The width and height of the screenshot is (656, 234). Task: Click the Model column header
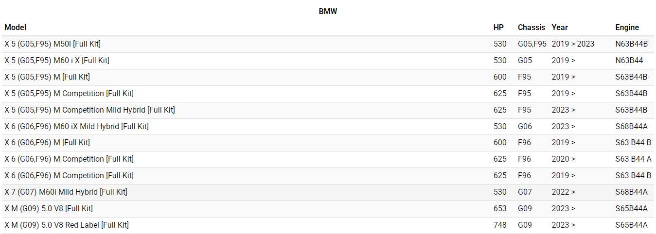(x=16, y=28)
